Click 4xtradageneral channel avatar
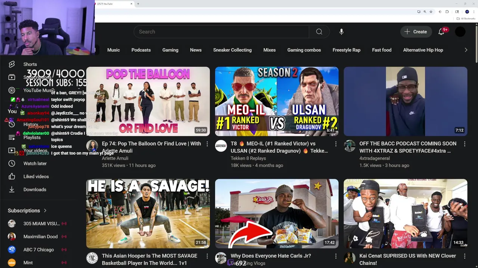This screenshot has width=478, height=268. (350, 146)
